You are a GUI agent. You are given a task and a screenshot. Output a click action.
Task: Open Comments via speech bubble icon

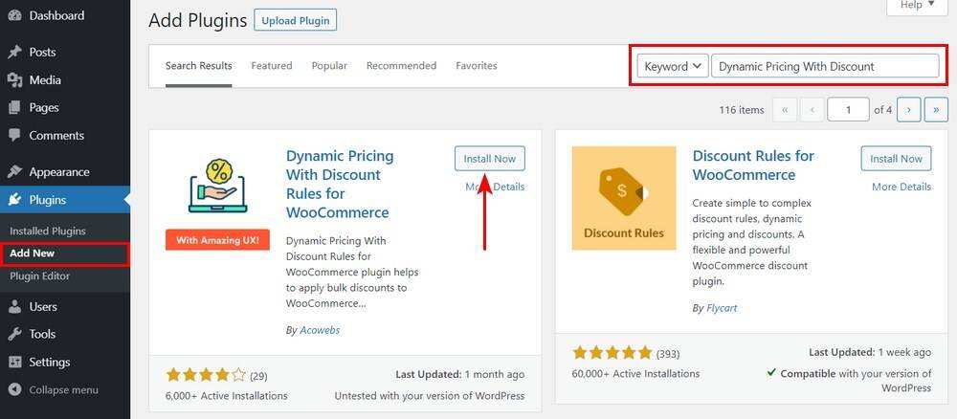pos(14,136)
